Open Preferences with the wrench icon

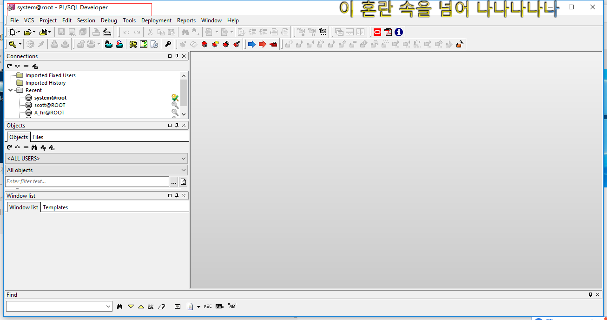pyautogui.click(x=168, y=44)
